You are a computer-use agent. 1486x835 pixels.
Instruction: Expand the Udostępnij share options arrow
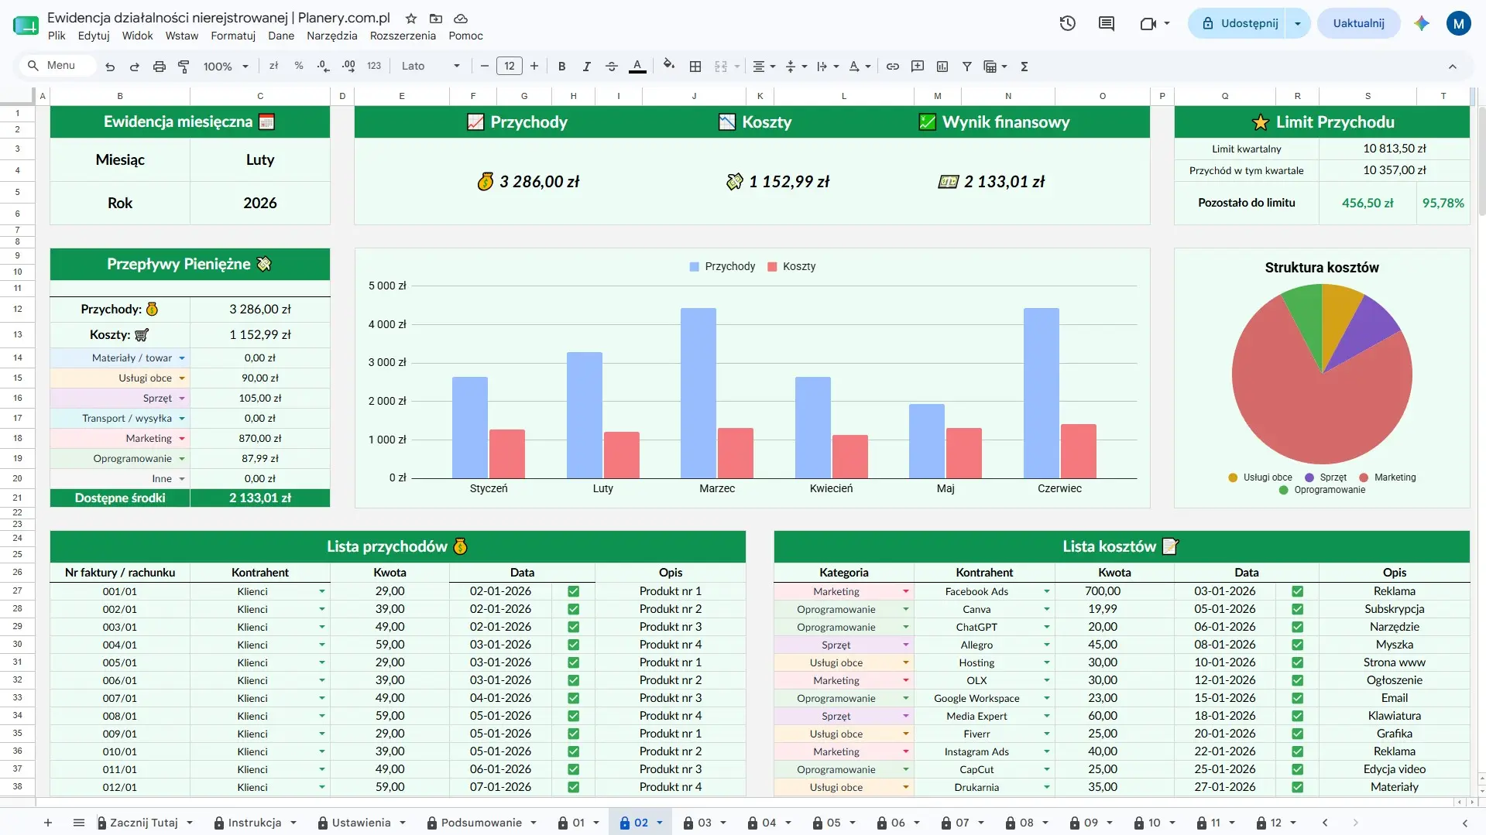point(1298,23)
